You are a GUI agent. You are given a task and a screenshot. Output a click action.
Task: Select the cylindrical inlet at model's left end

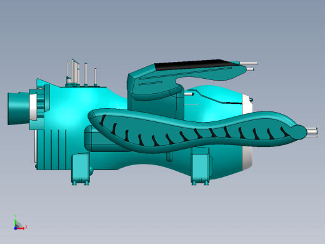18,109
